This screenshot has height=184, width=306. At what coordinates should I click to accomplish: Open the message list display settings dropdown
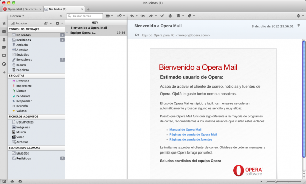coord(121,16)
